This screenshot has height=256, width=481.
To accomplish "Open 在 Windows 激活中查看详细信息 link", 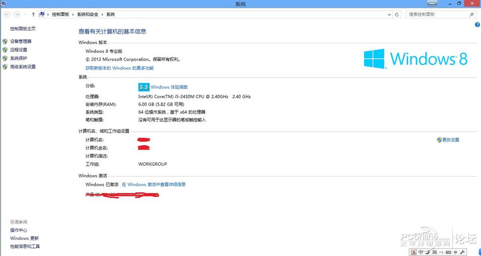I will [154, 185].
